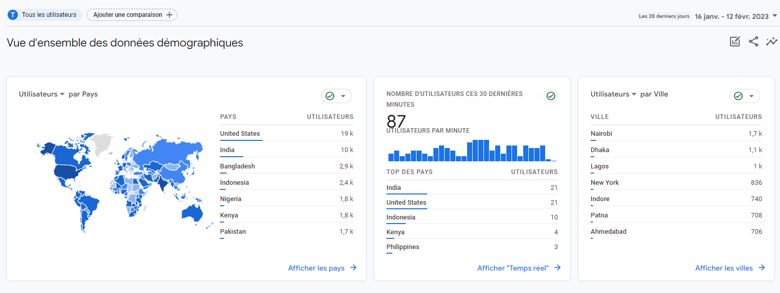
Task: Click the green check icon on the country card
Action: [330, 96]
